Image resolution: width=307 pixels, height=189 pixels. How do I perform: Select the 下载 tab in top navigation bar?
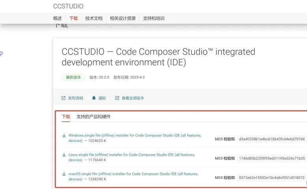[x=73, y=18]
